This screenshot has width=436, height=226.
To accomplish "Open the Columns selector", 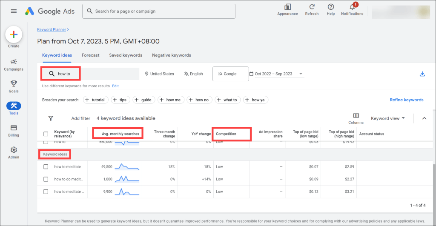I will (356, 118).
